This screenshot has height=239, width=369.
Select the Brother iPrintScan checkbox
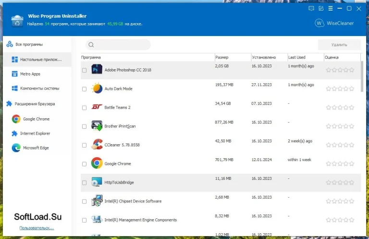pyautogui.click(x=84, y=126)
